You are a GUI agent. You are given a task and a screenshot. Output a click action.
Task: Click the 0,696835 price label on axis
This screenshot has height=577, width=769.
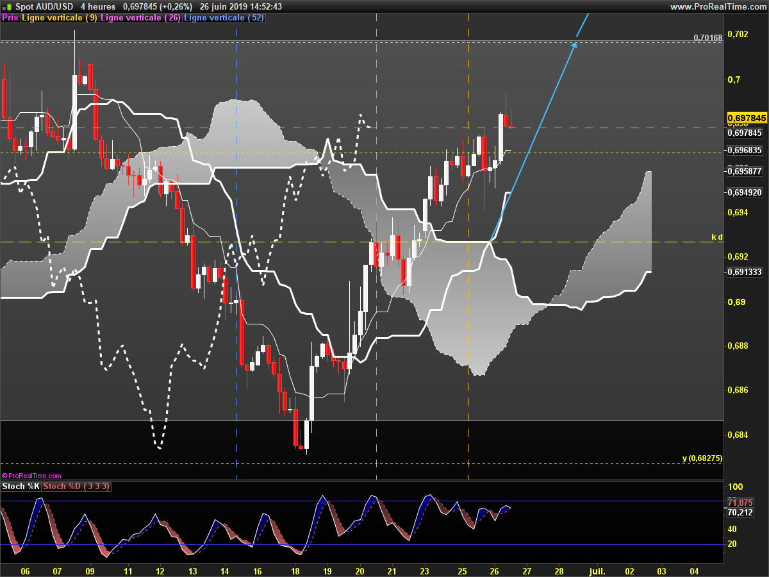pyautogui.click(x=745, y=150)
